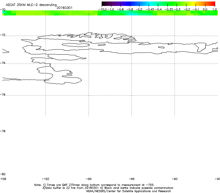Click the NOAA/NESDIS credit line

pyautogui.click(x=128, y=191)
